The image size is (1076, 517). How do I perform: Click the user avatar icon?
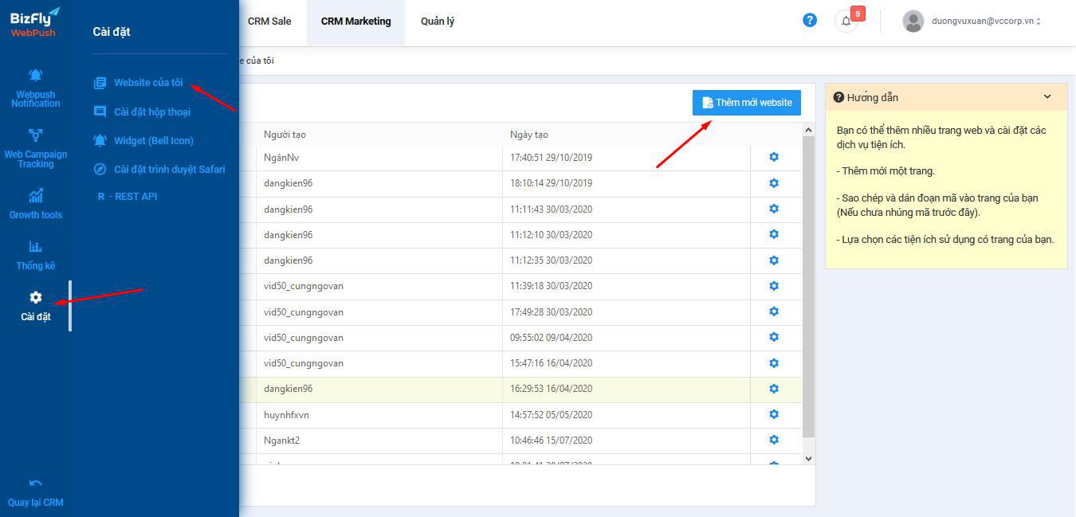pos(913,21)
